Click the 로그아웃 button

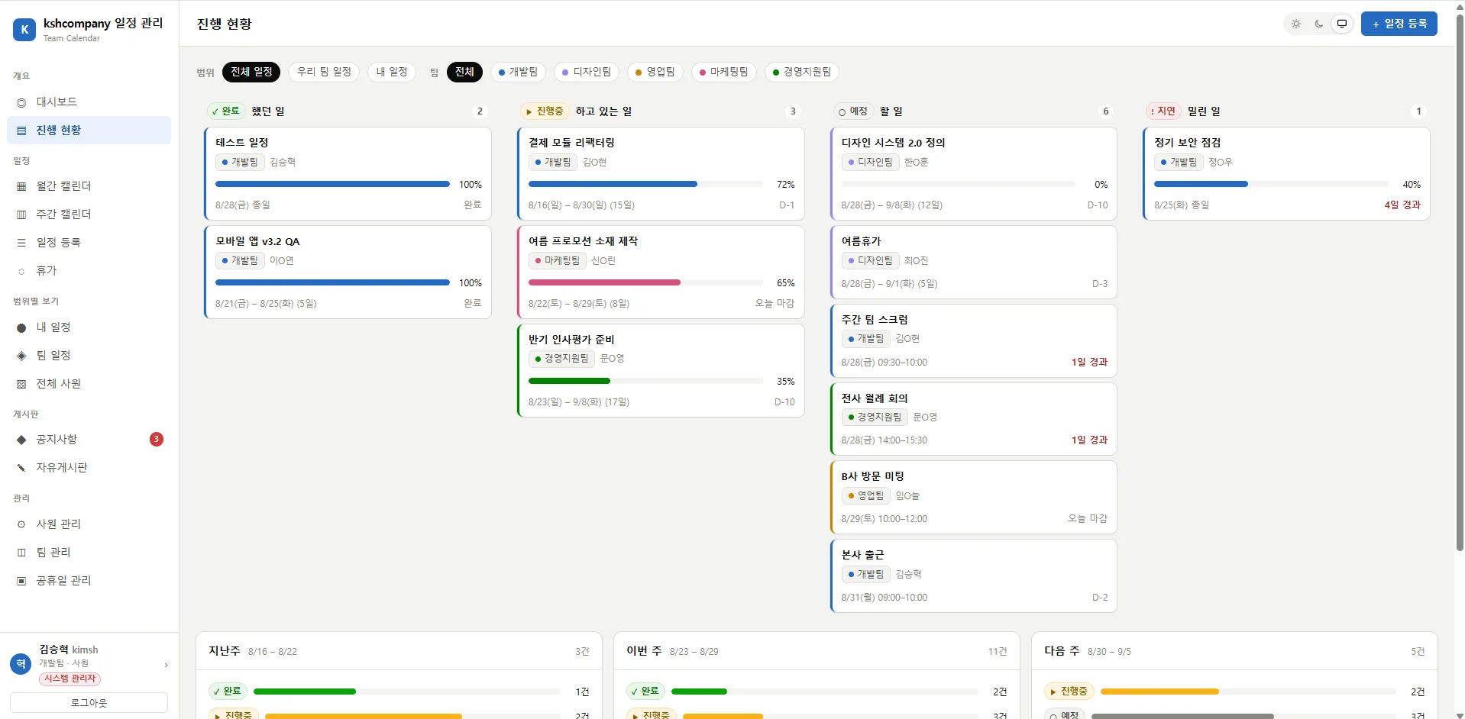pyautogui.click(x=89, y=703)
